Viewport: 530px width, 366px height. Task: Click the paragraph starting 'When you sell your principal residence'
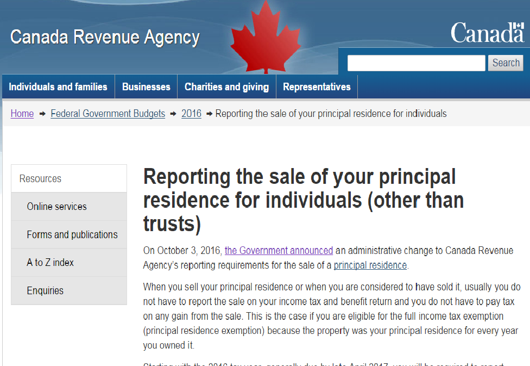pyautogui.click(x=332, y=316)
